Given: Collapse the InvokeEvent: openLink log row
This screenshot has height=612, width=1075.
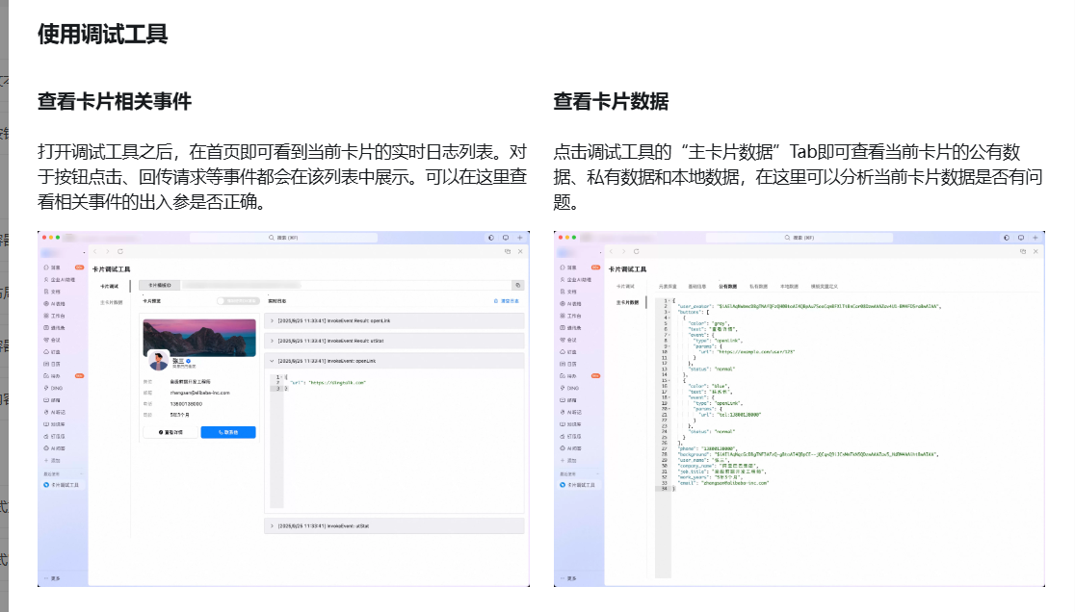Looking at the screenshot, I should (394, 361).
